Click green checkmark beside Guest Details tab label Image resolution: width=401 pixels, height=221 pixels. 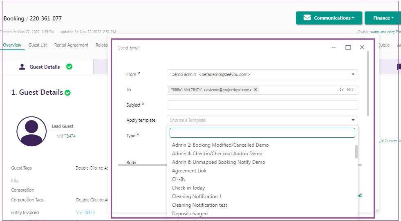(x=69, y=67)
